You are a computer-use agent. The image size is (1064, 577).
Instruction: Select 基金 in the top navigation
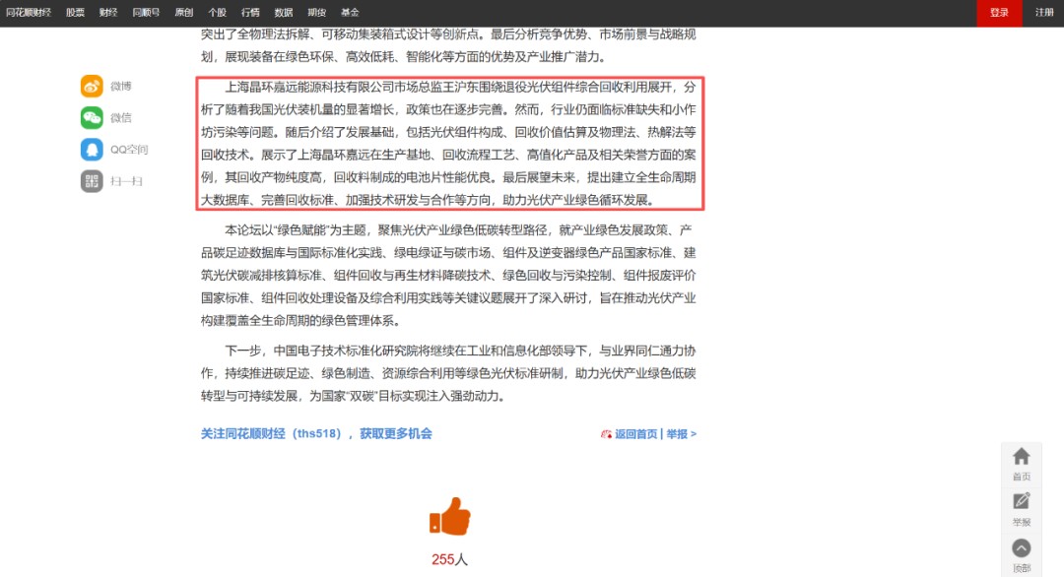pos(351,12)
